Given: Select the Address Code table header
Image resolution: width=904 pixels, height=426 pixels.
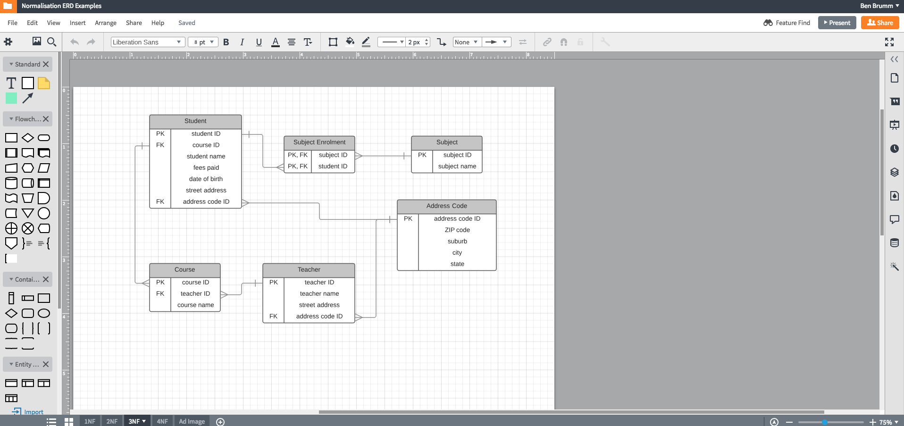Looking at the screenshot, I should click(446, 206).
